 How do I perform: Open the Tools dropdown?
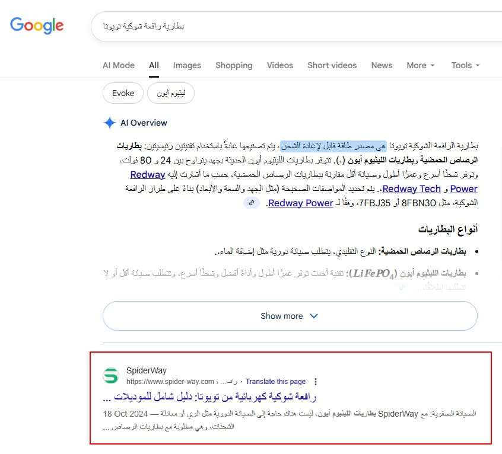[465, 65]
